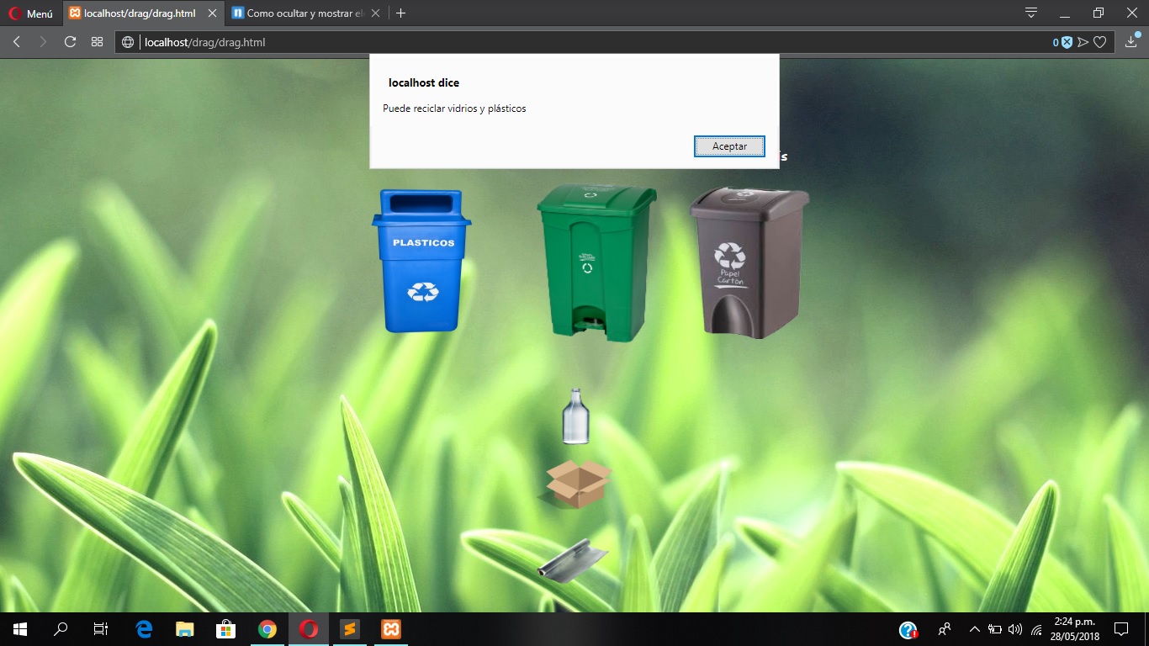Switch to the 'Como ocultar y mostrar' tab

click(305, 13)
